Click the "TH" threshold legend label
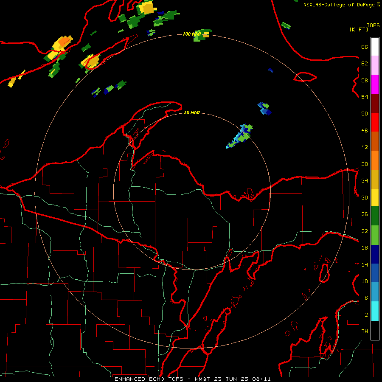 click(365, 331)
